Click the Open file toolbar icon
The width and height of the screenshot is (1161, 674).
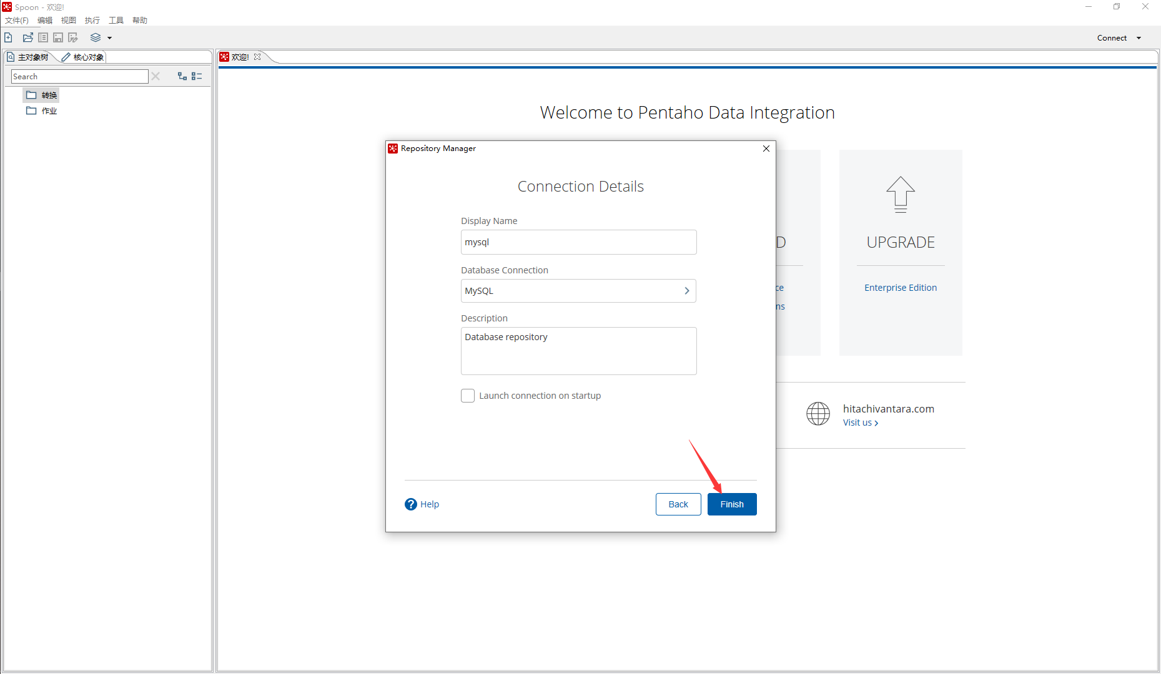[x=27, y=37]
